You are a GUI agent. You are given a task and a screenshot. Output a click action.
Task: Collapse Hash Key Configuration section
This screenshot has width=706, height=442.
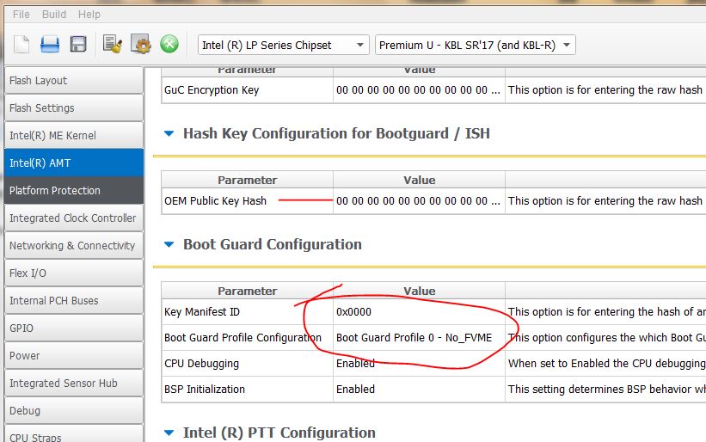(x=168, y=133)
